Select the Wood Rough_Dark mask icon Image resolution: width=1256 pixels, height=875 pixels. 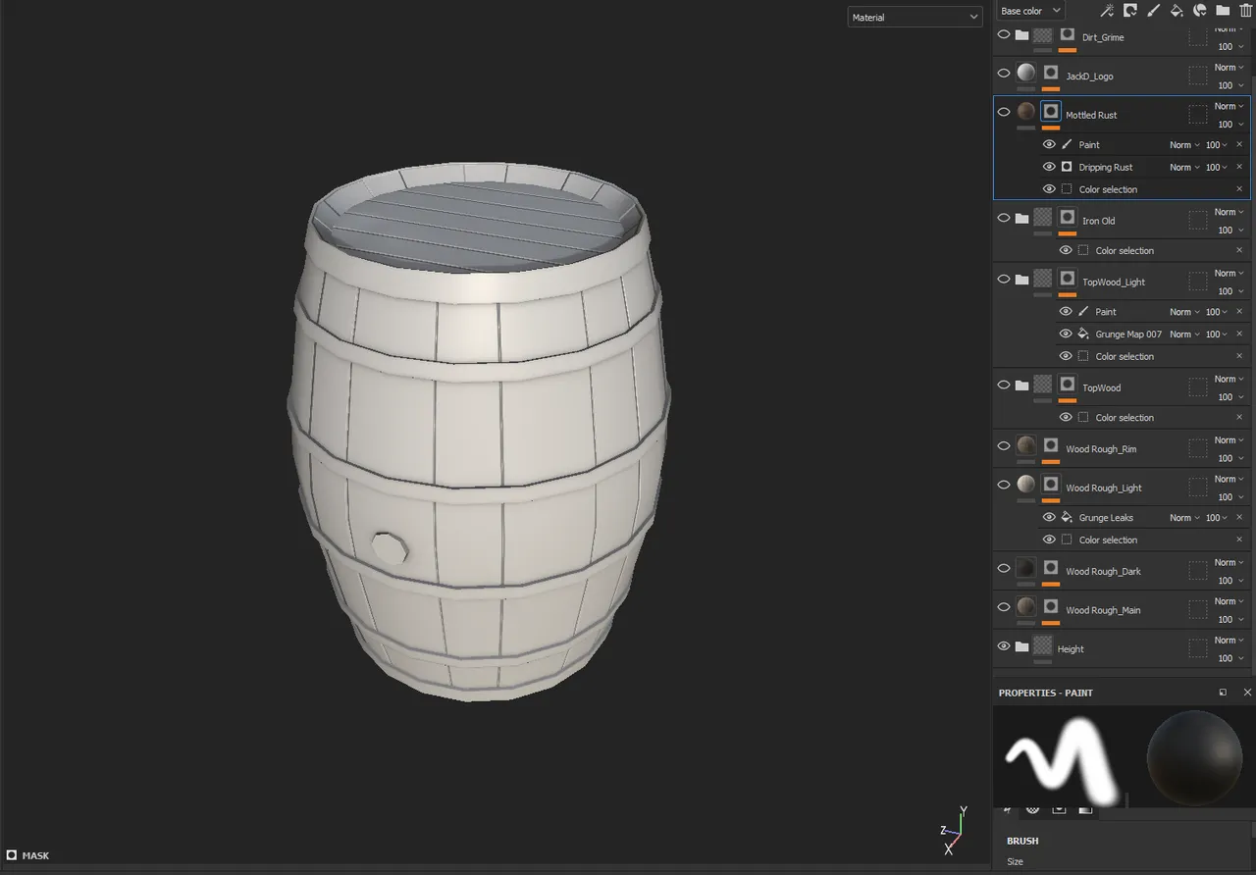tap(1051, 568)
